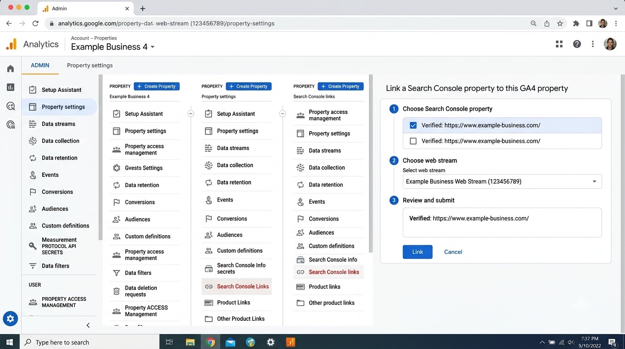Viewport: 625px width, 349px height.
Task: Switch to the Property settings tab
Action: pos(90,65)
